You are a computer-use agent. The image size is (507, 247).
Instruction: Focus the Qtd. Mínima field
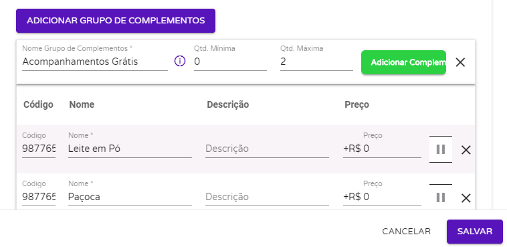[230, 62]
